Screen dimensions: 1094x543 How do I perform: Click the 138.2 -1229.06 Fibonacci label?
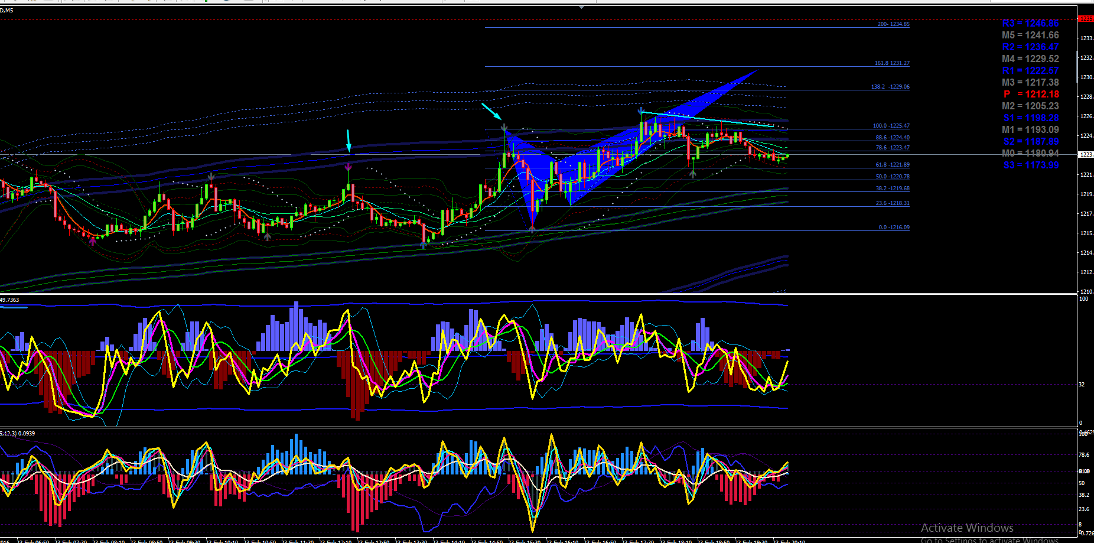890,87
